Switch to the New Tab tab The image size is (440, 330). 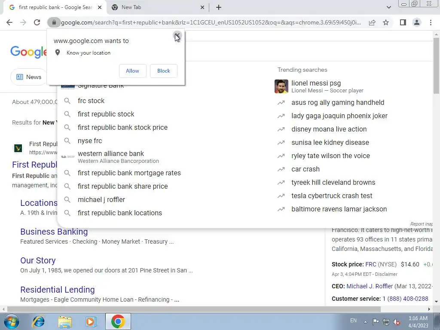pyautogui.click(x=157, y=8)
